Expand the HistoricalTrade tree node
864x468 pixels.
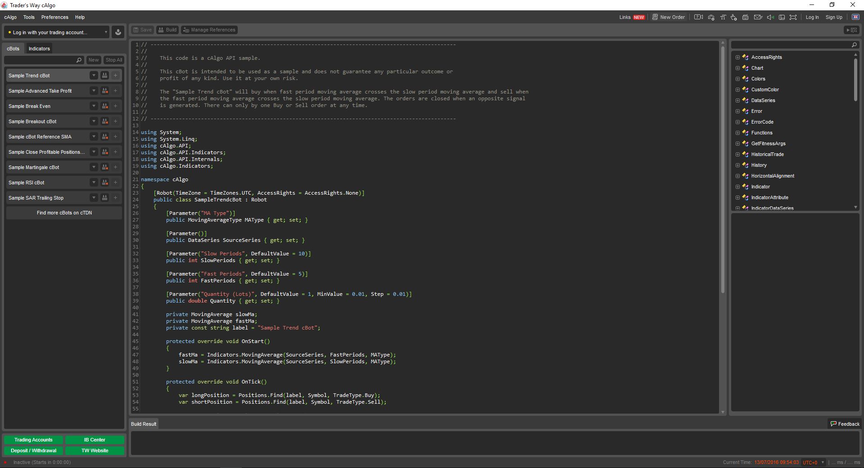737,154
